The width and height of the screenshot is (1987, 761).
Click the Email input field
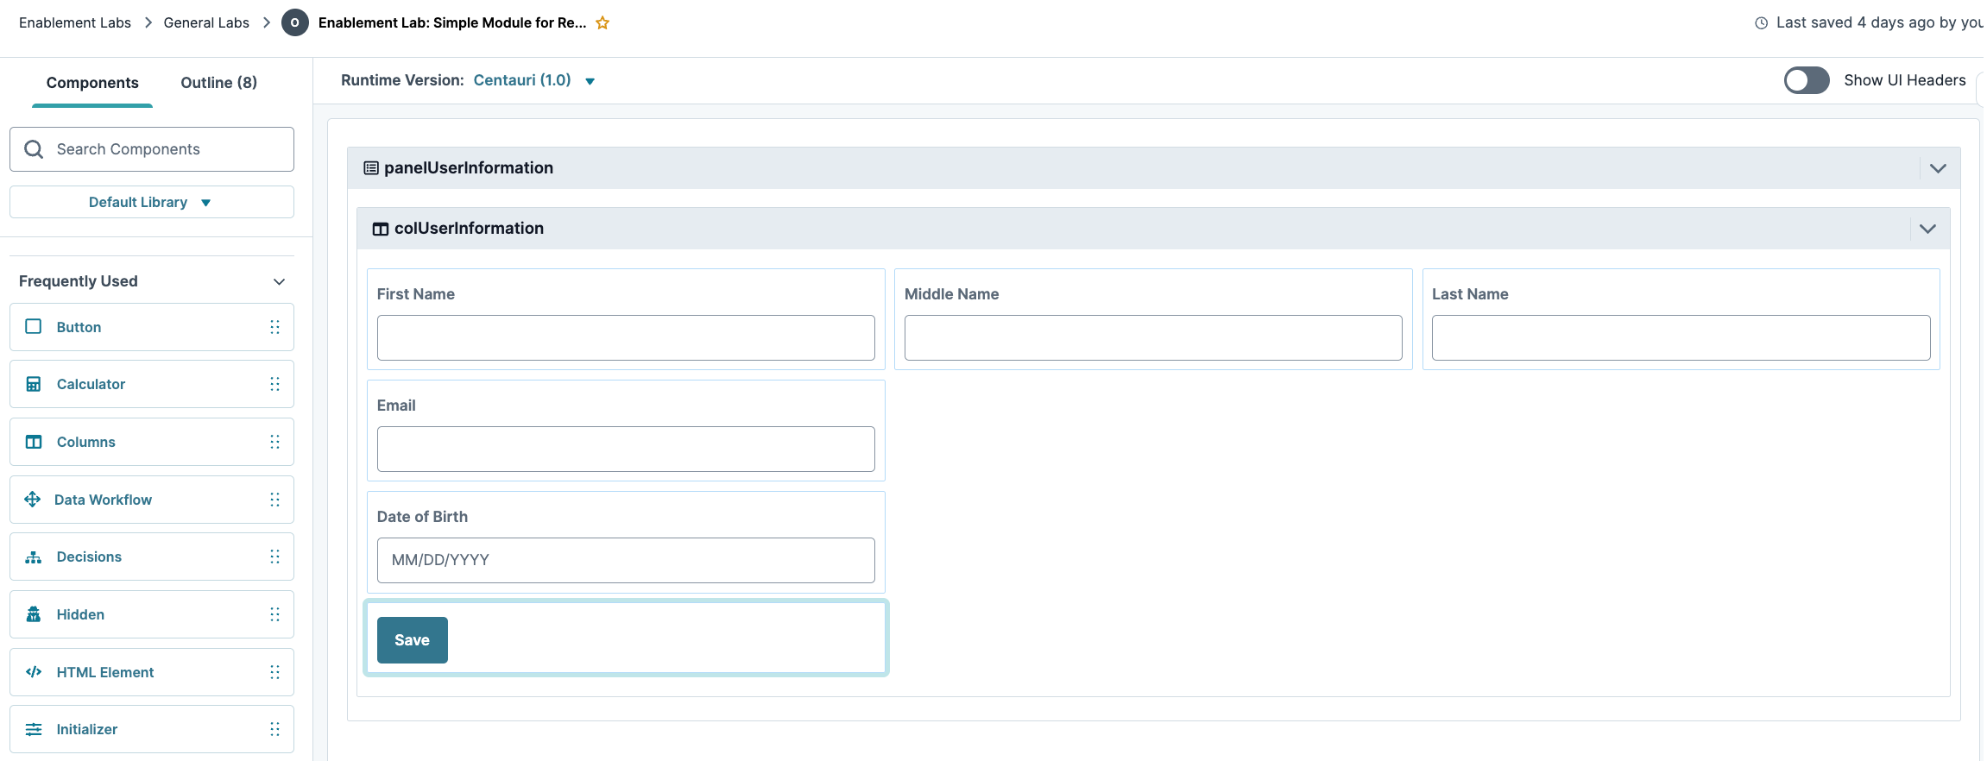tap(626, 449)
